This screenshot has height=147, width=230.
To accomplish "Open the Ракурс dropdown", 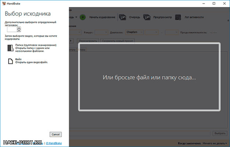I will click(x=101, y=32).
